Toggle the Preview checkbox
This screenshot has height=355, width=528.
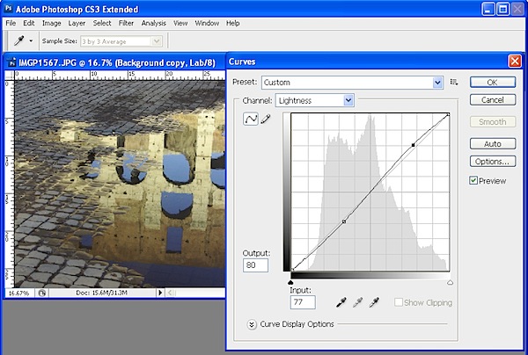[x=474, y=181]
